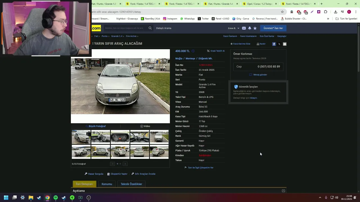Image resolution: width=360 pixels, height=202 pixels.
Task: Show more bookmarks with the double chevron
Action: tap(328, 19)
